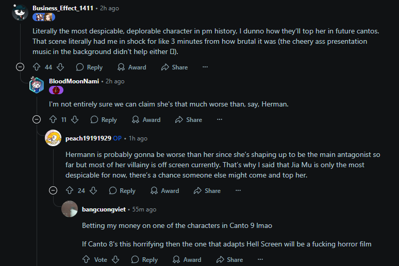Downvote bangcuongviet's comment
The image size is (399, 266).
115,259
